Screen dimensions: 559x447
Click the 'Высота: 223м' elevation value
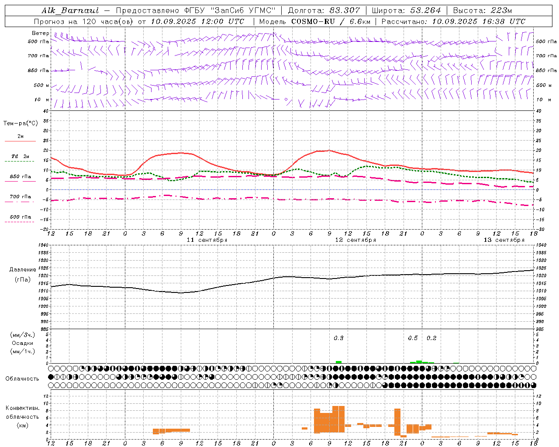coord(483,10)
